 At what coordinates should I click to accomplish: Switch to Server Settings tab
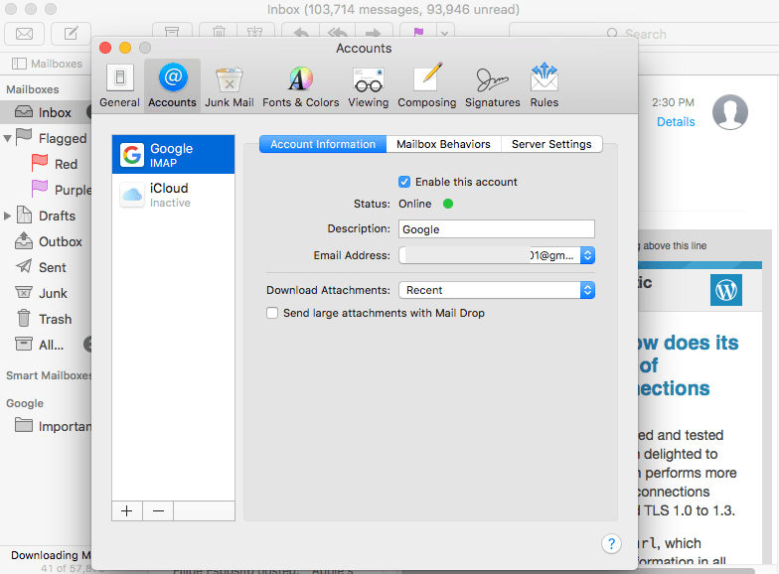pyautogui.click(x=551, y=144)
